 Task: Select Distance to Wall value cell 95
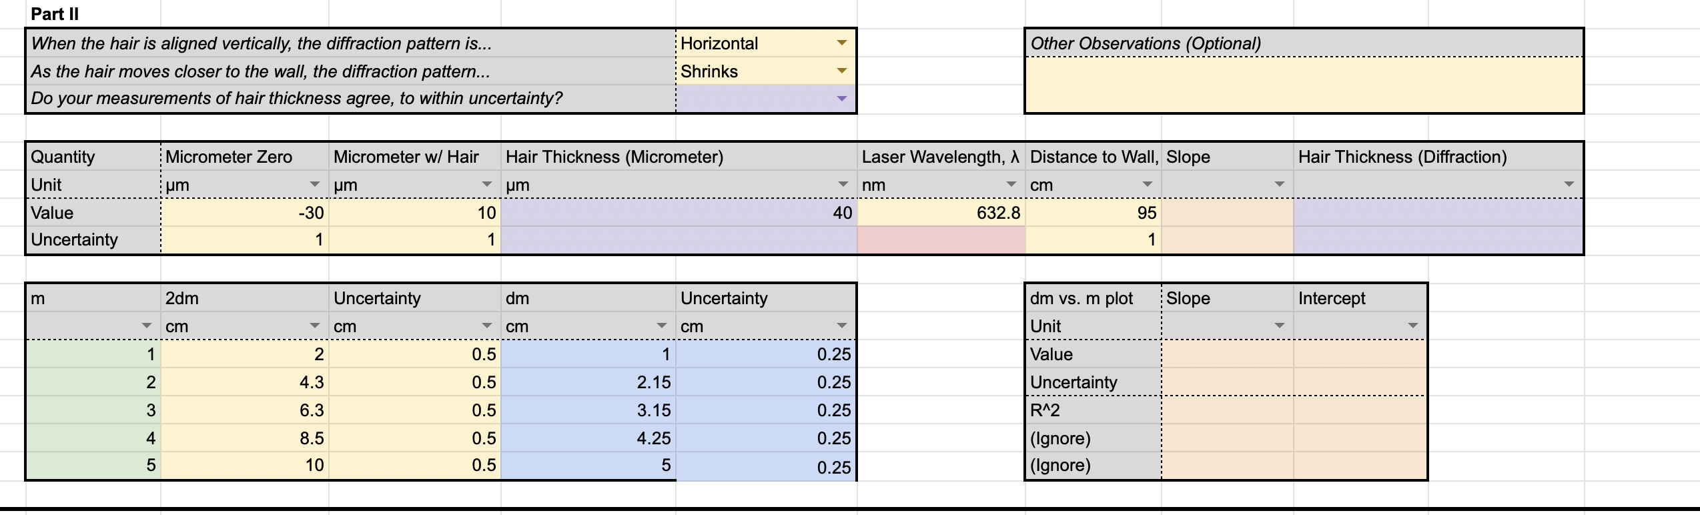(x=1094, y=213)
